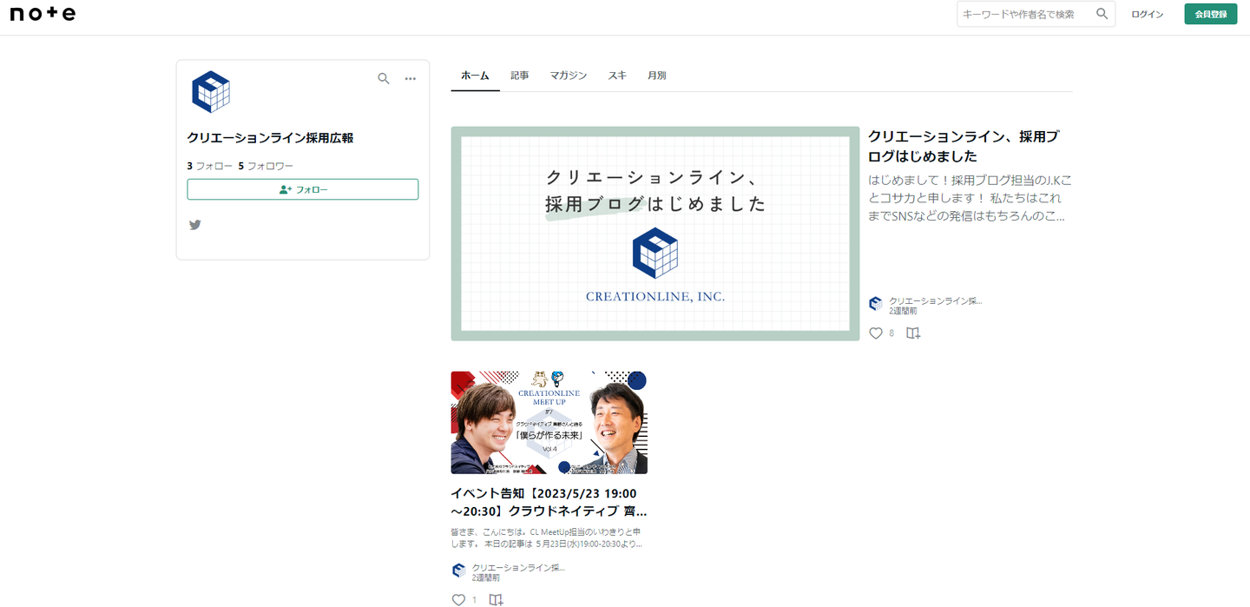
Task: Open author name under the event announcement
Action: coord(518,567)
